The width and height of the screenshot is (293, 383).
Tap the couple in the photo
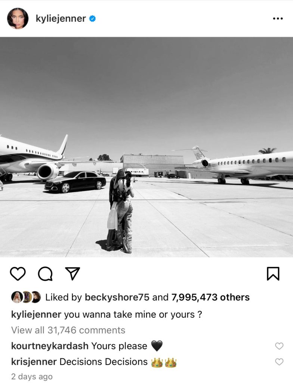pos(120,211)
